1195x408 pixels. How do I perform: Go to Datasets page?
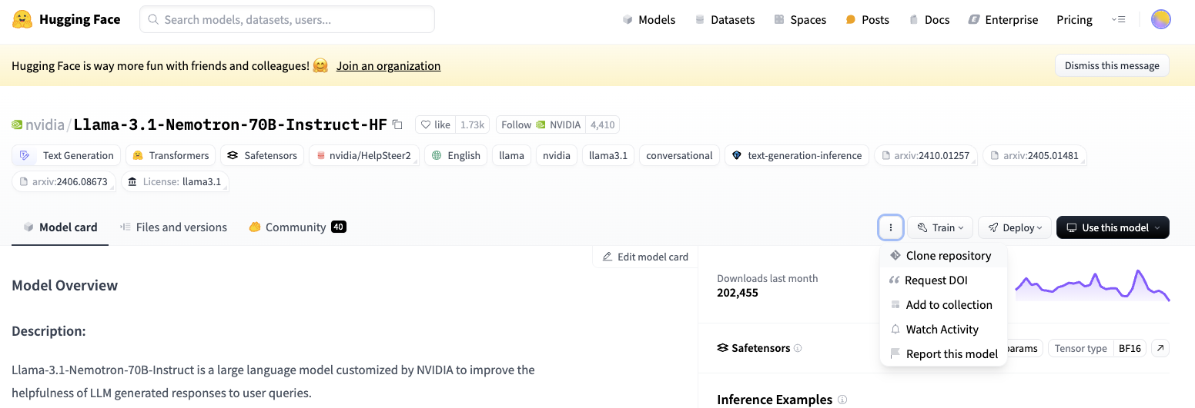point(725,19)
